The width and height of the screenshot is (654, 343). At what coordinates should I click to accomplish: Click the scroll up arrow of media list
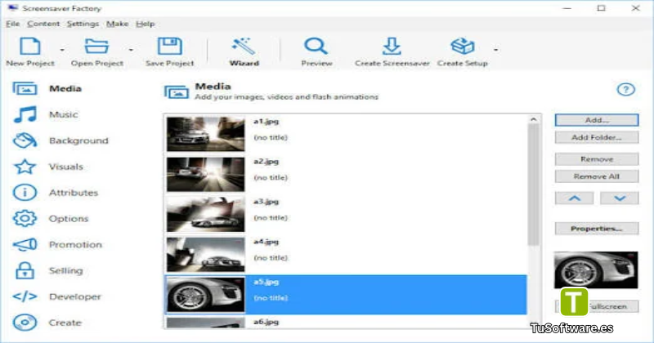click(534, 119)
